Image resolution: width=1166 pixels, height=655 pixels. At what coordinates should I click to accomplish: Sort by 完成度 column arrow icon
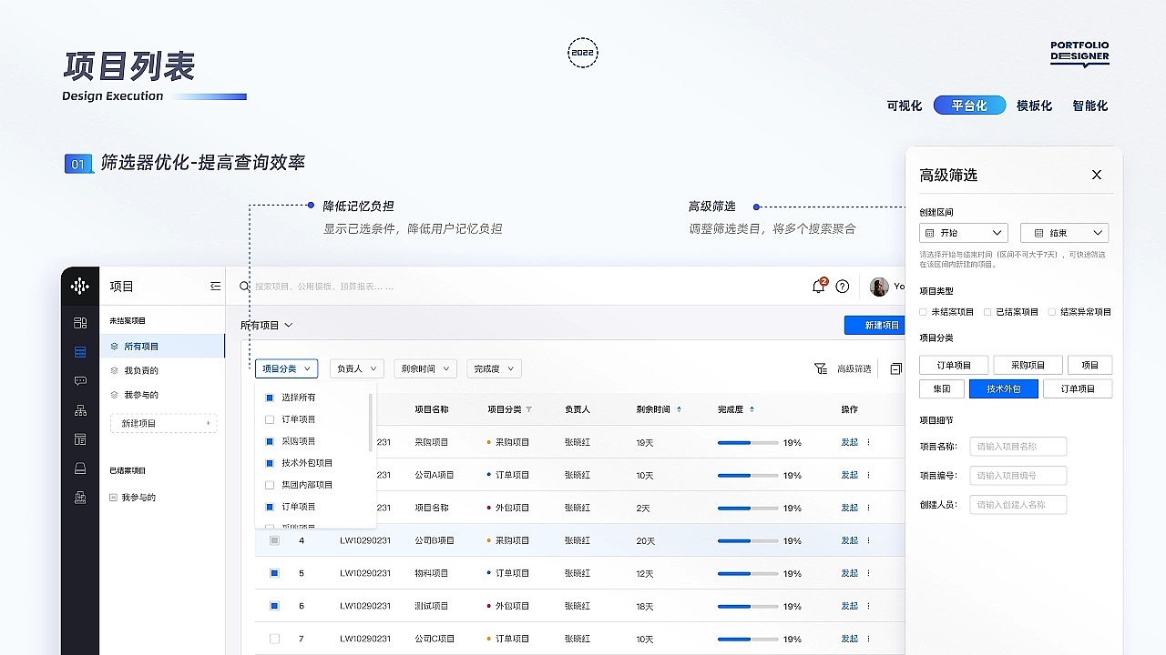point(752,409)
